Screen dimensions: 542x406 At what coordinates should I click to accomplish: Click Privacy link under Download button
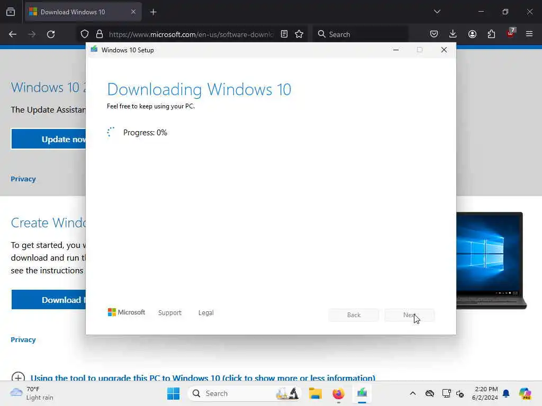tap(23, 340)
